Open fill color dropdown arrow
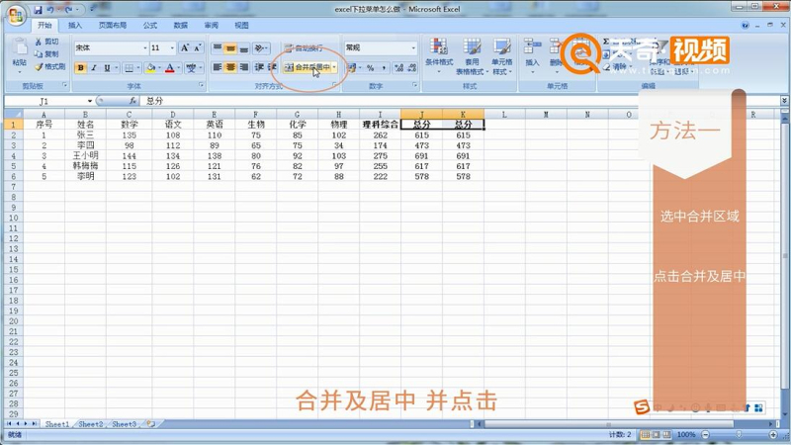 (x=159, y=67)
